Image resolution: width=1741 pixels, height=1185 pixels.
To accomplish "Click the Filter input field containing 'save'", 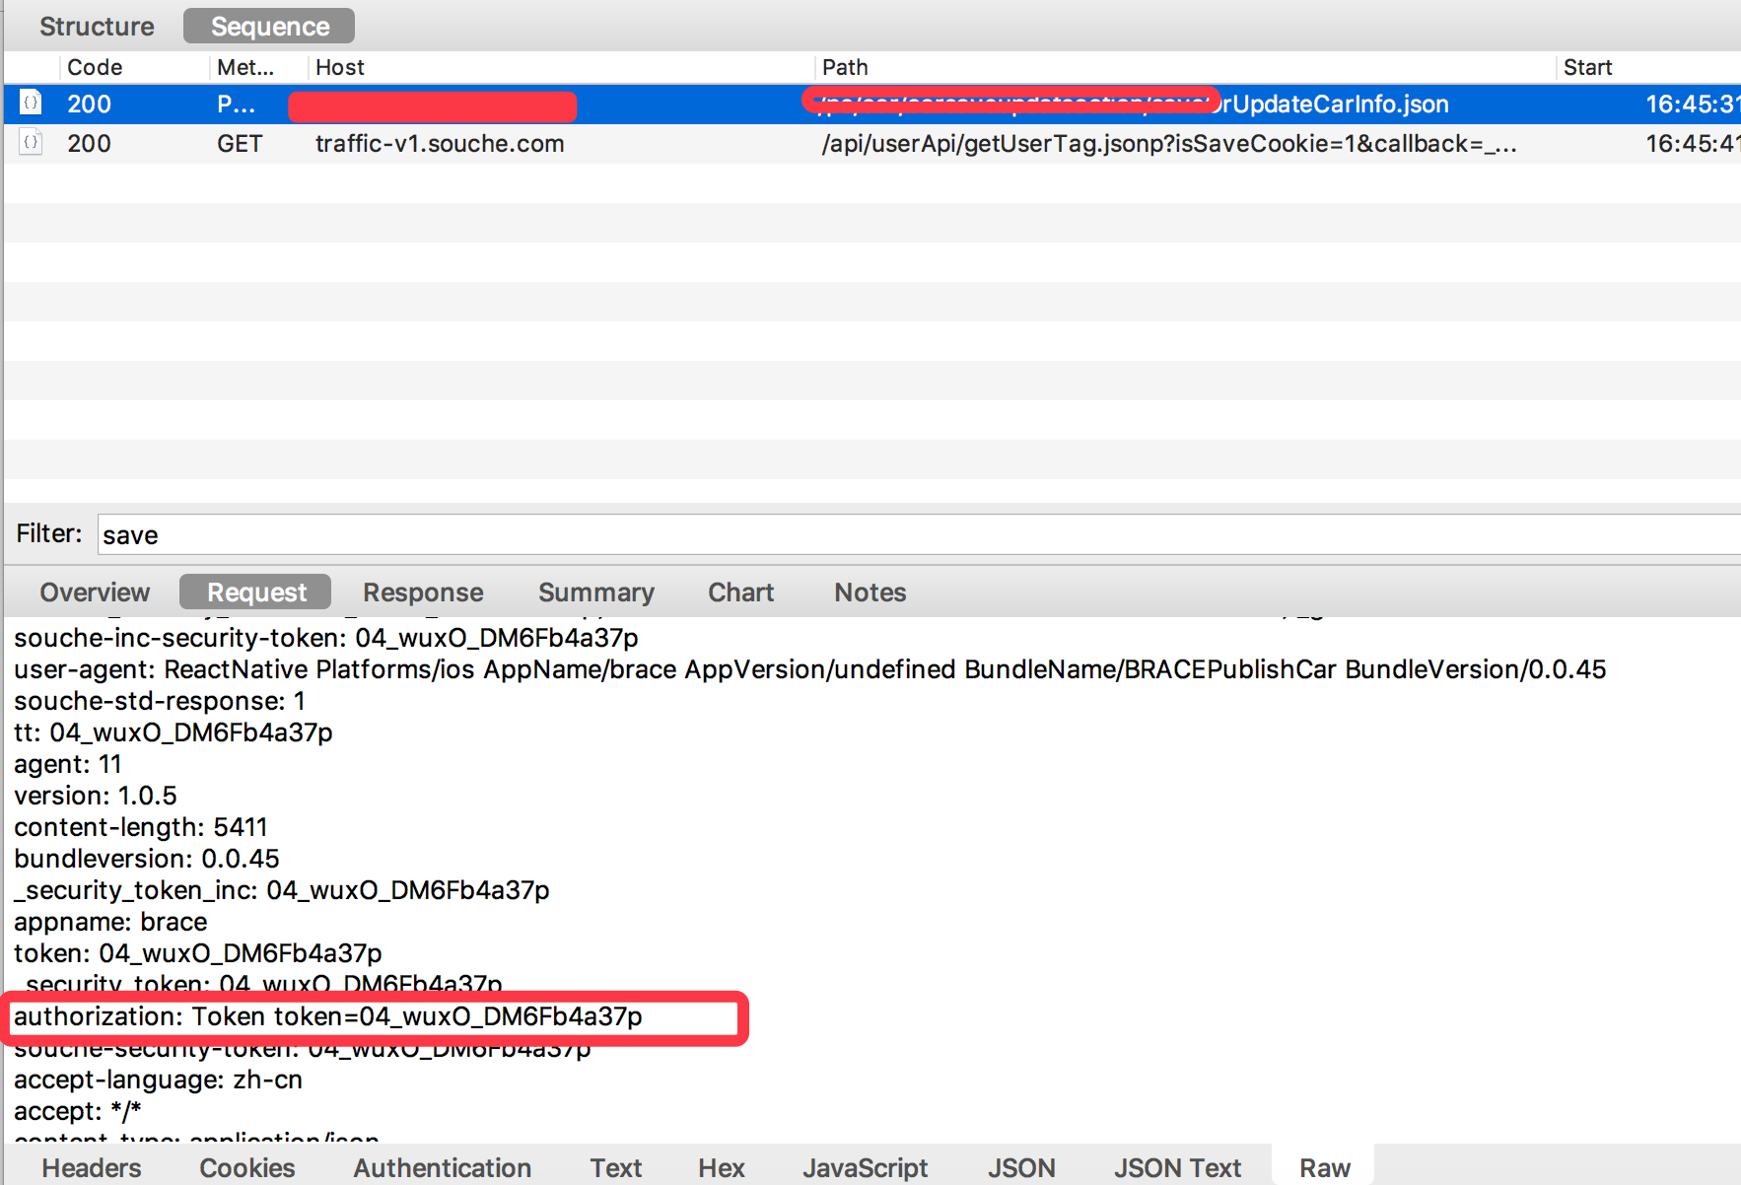I will pyautogui.click(x=919, y=534).
